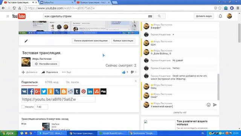The height and width of the screenshot is (136, 241).
Task: Reload the page in the browser
Action: [x=14, y=8]
